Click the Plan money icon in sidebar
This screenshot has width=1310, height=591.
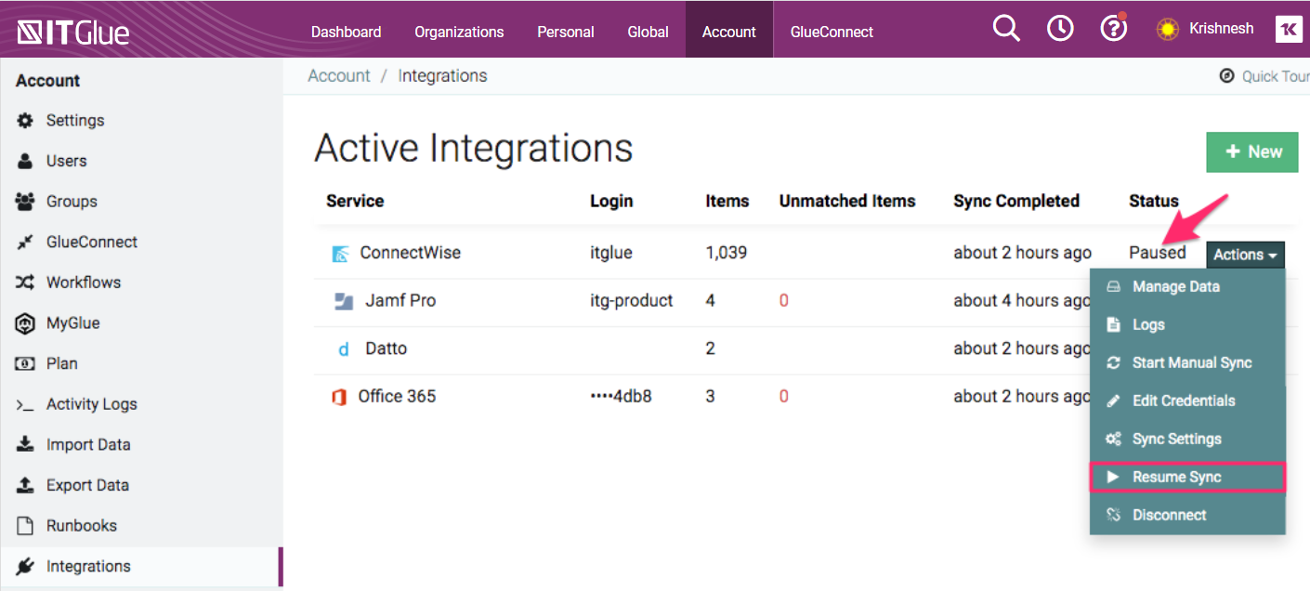26,363
